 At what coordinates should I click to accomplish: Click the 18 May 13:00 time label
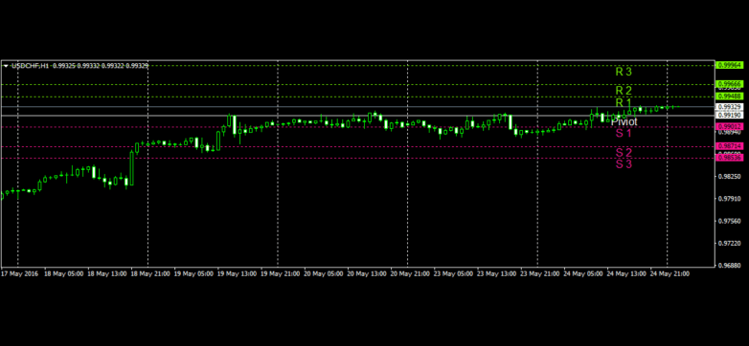[x=107, y=274]
